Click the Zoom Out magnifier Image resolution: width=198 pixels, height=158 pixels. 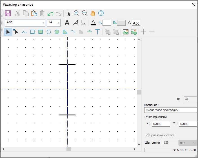(x=84, y=13)
